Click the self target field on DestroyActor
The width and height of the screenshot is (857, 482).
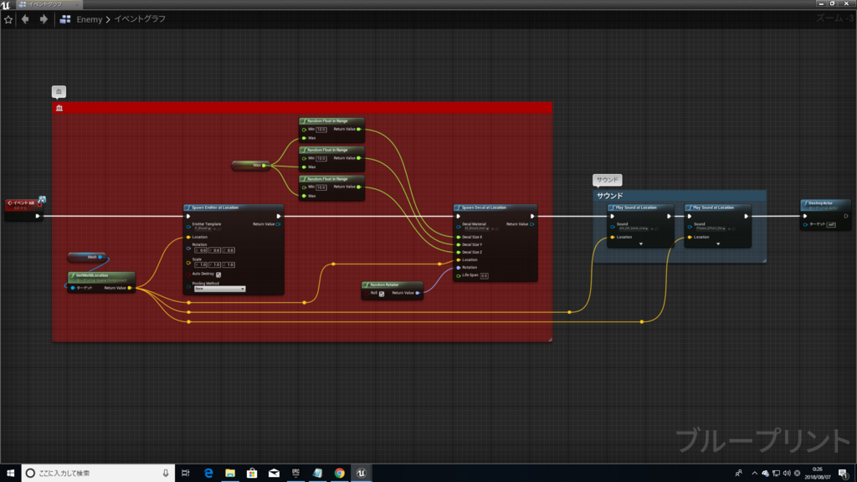coord(831,224)
